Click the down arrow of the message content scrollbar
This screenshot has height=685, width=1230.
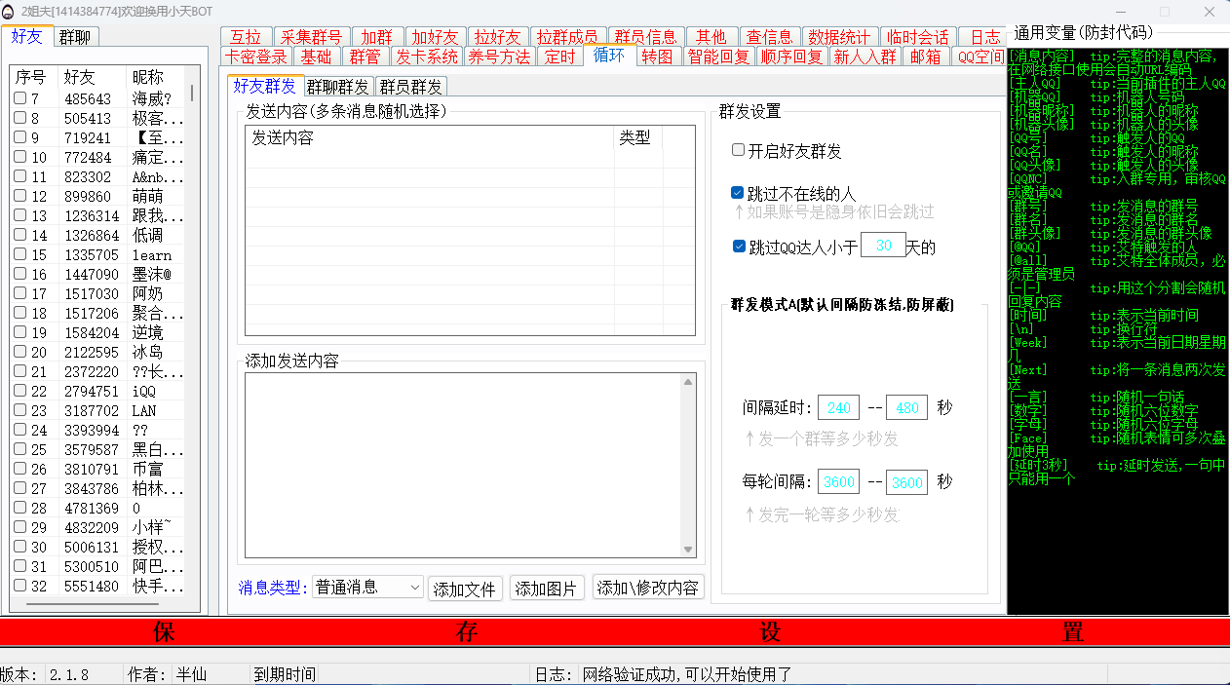coord(689,550)
